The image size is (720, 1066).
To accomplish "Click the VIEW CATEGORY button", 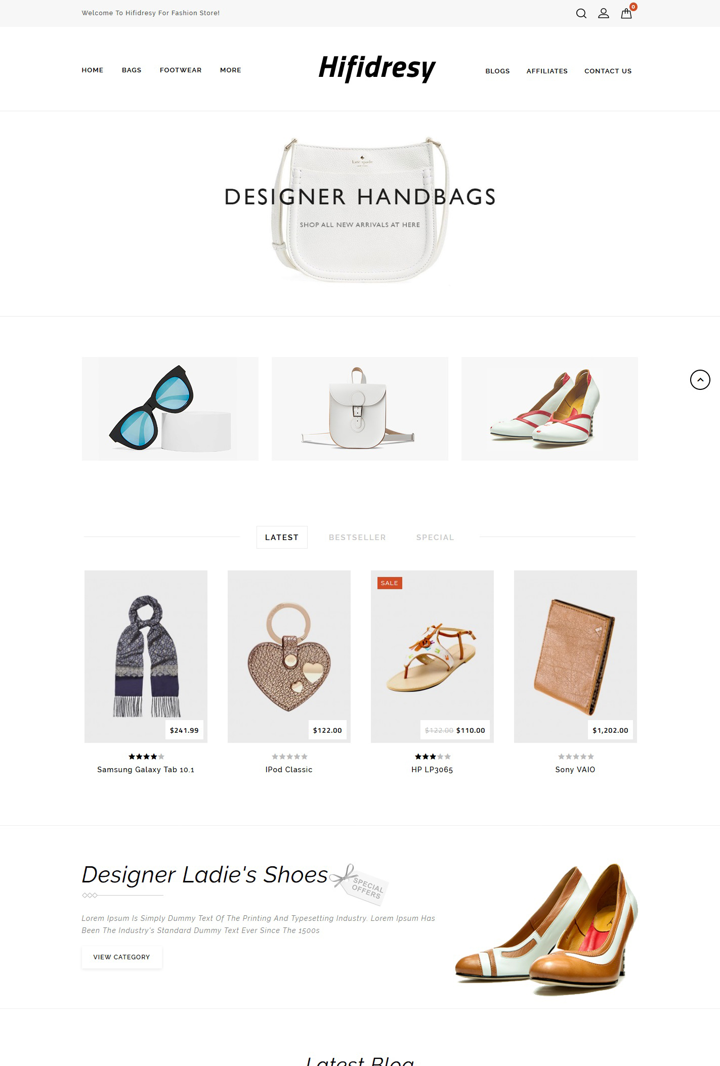I will tap(121, 957).
